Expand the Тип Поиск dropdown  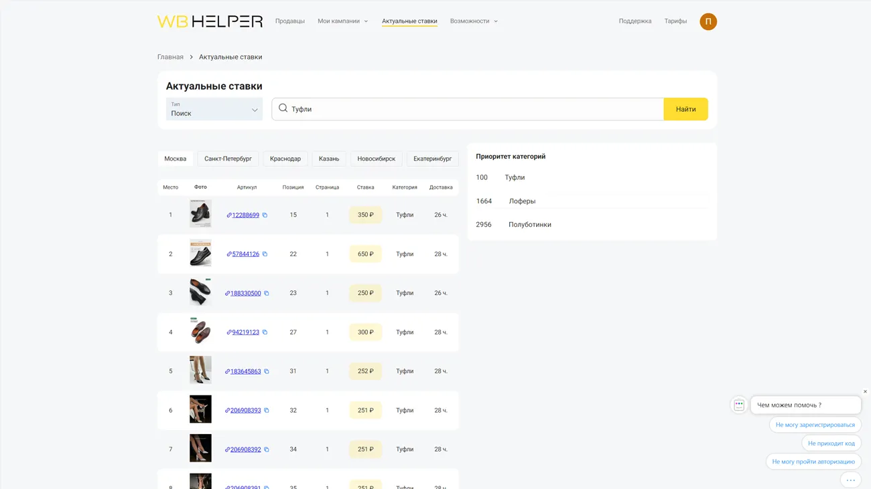pyautogui.click(x=214, y=109)
